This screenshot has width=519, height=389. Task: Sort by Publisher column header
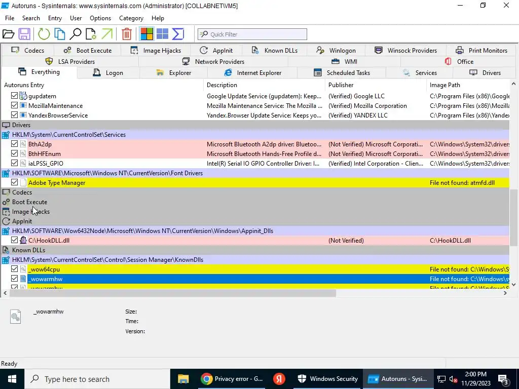point(376,85)
